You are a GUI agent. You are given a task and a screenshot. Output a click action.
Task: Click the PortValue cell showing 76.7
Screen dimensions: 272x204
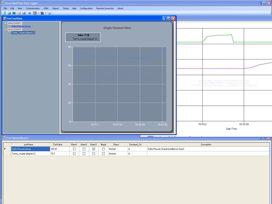(59, 153)
